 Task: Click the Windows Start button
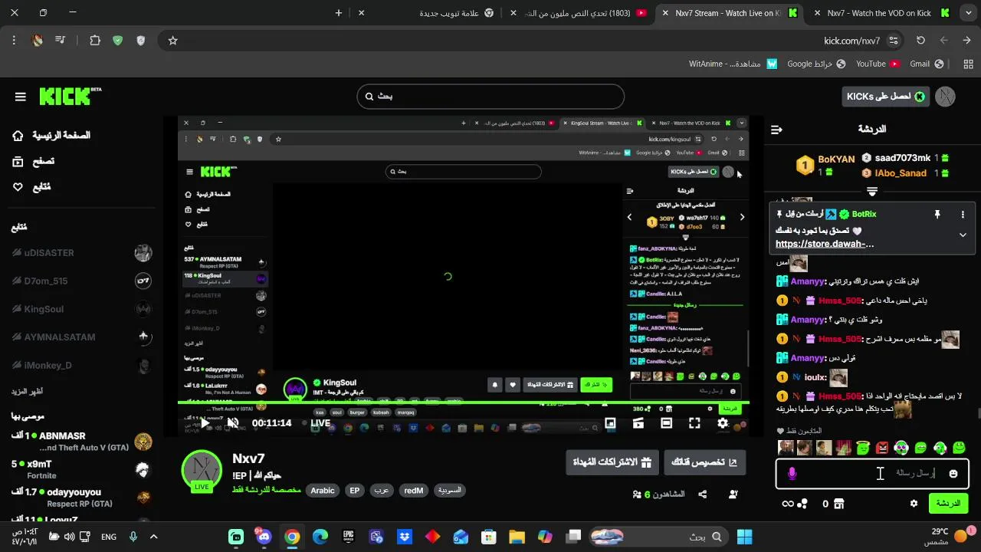[743, 537]
